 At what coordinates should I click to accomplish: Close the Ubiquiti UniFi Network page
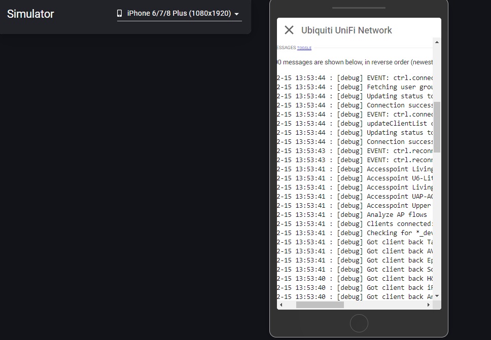(x=289, y=30)
